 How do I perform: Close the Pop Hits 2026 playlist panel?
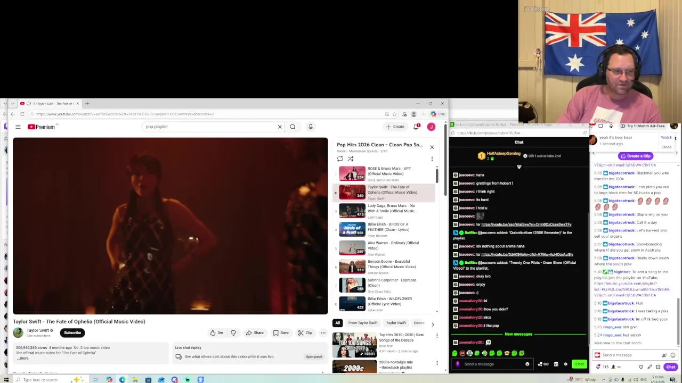pos(432,147)
